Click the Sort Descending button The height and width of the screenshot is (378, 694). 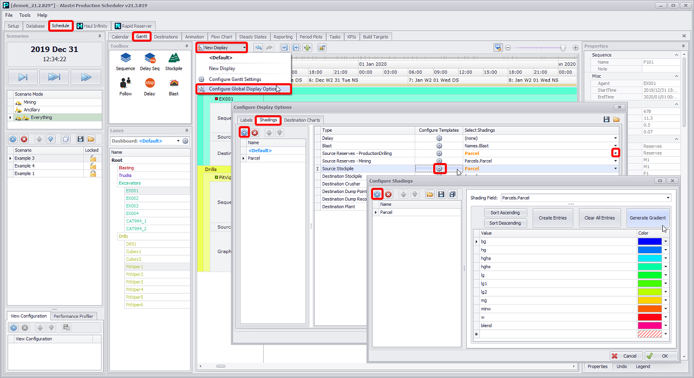pyautogui.click(x=505, y=223)
